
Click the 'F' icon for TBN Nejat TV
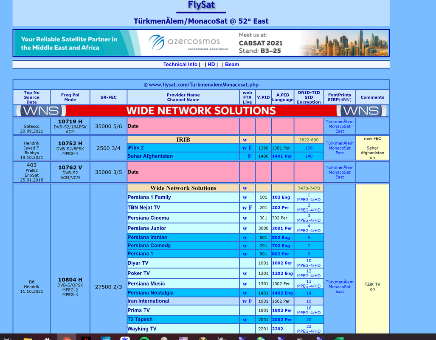[250, 207]
